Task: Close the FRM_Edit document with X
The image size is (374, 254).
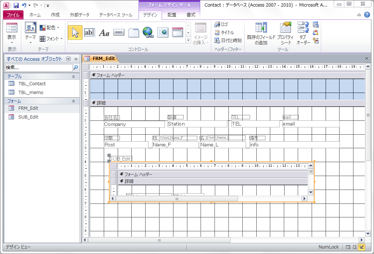Action: (367, 58)
